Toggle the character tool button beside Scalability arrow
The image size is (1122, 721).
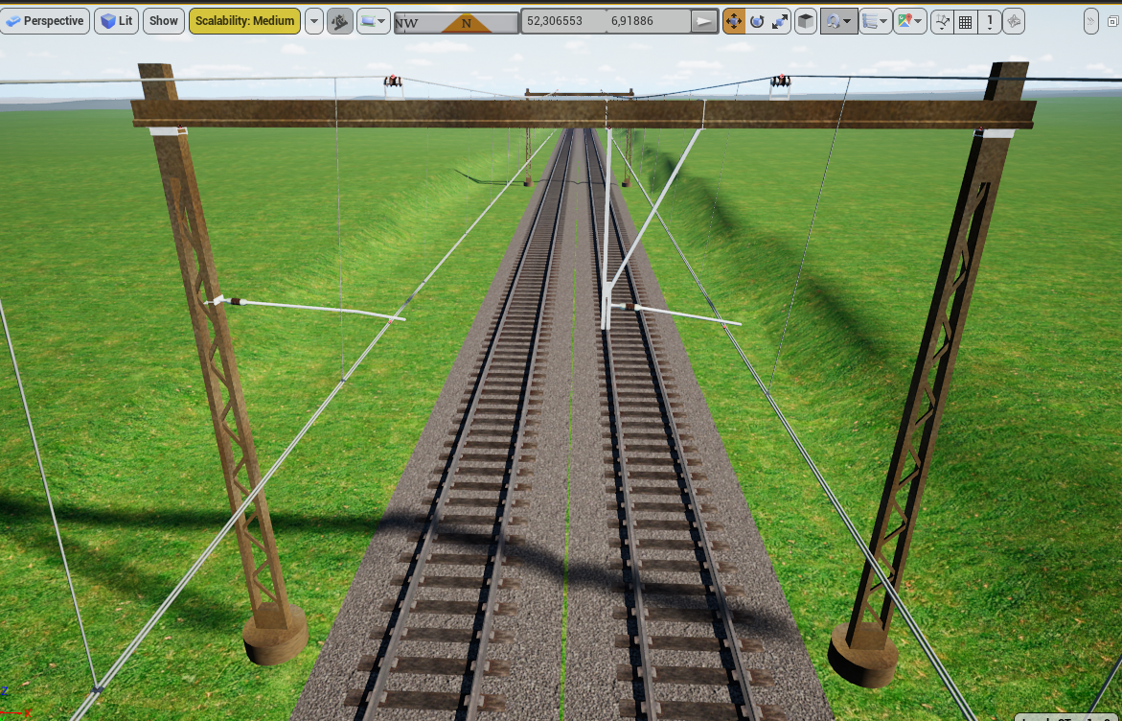(x=340, y=21)
